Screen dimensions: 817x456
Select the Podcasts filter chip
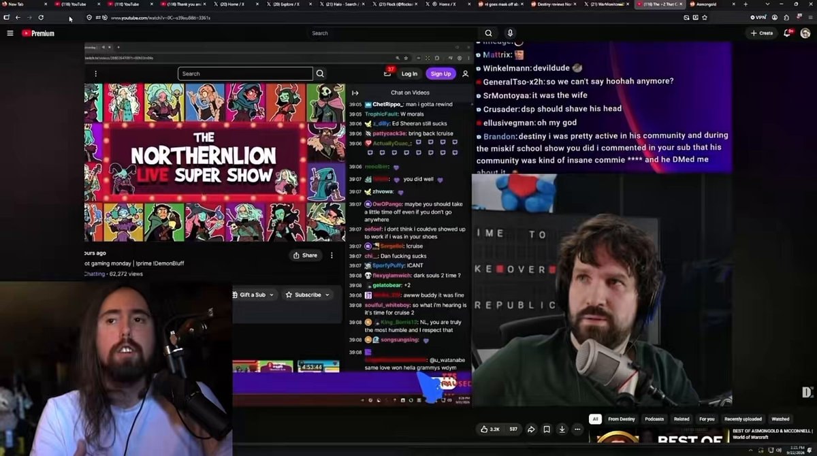(x=654, y=419)
